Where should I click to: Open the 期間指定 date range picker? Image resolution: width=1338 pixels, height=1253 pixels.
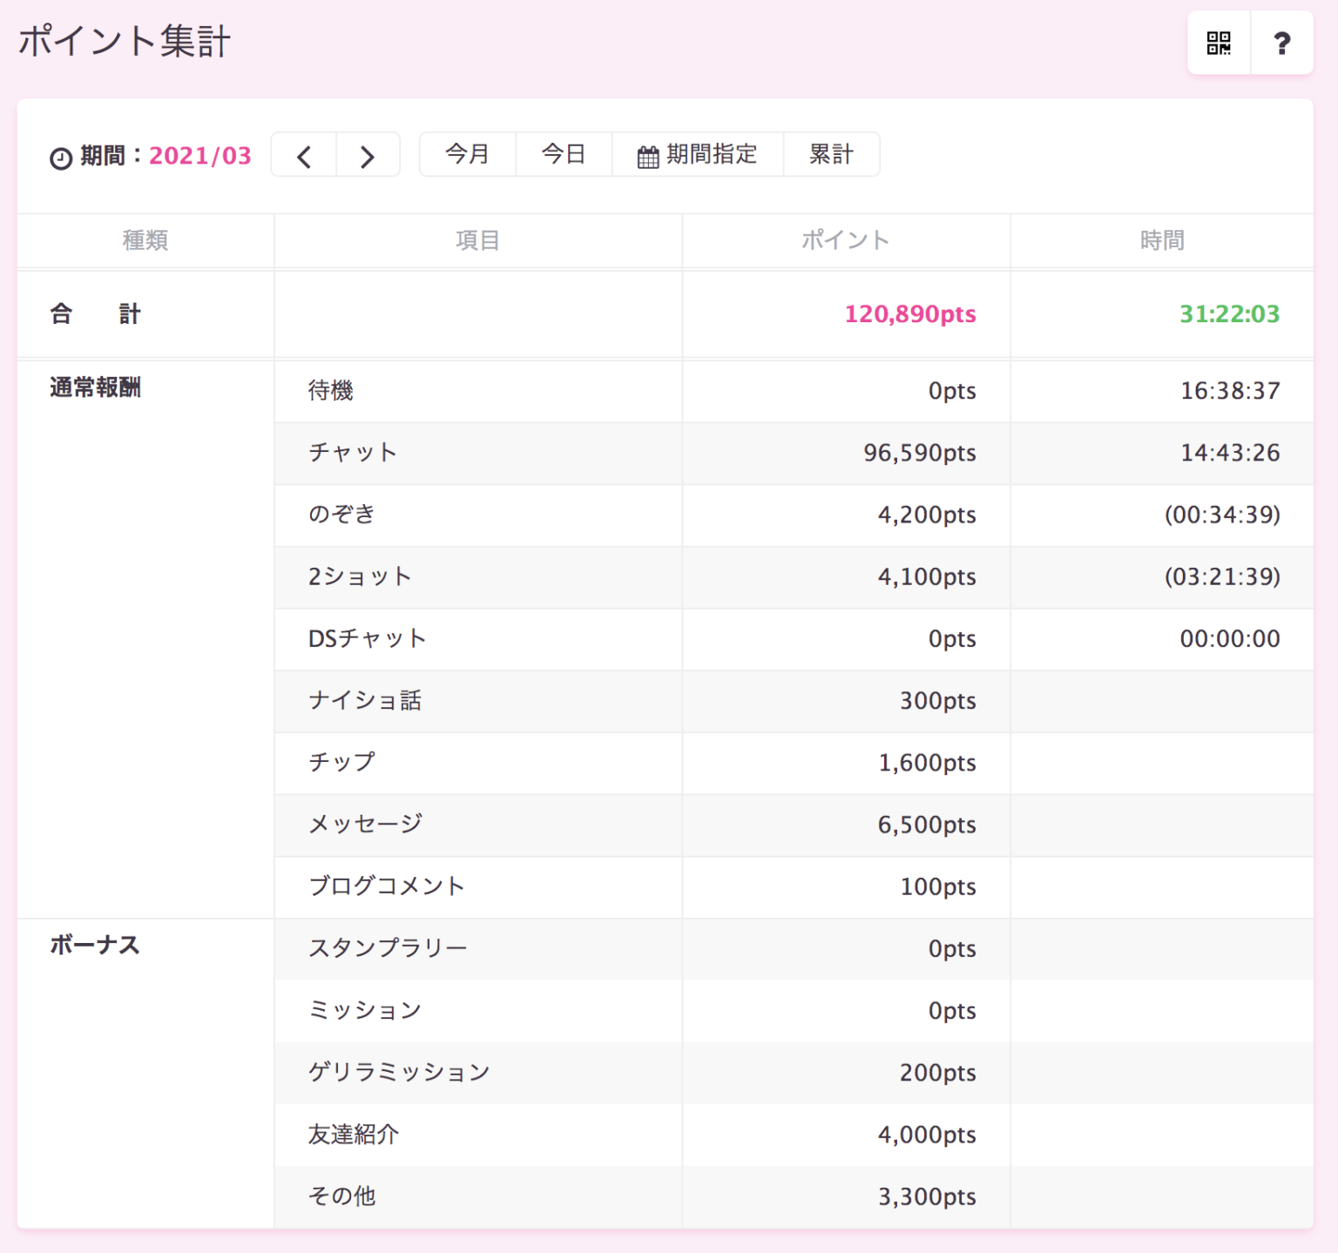(698, 154)
